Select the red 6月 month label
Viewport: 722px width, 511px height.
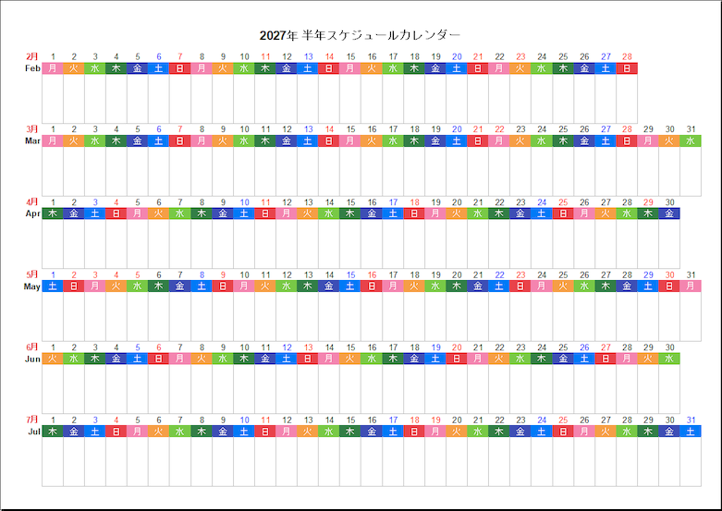coord(32,347)
